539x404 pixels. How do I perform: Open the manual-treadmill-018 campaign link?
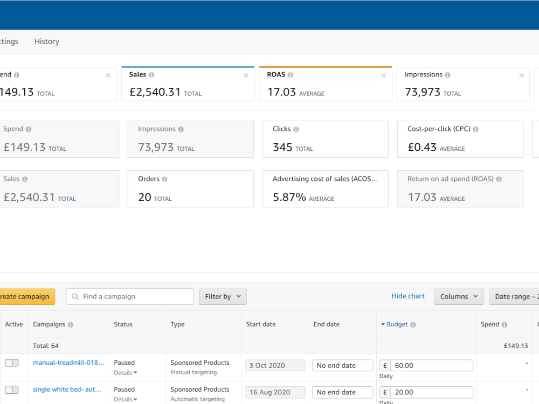tap(68, 363)
